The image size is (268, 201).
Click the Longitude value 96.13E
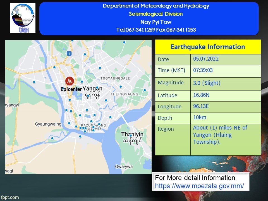(x=201, y=106)
